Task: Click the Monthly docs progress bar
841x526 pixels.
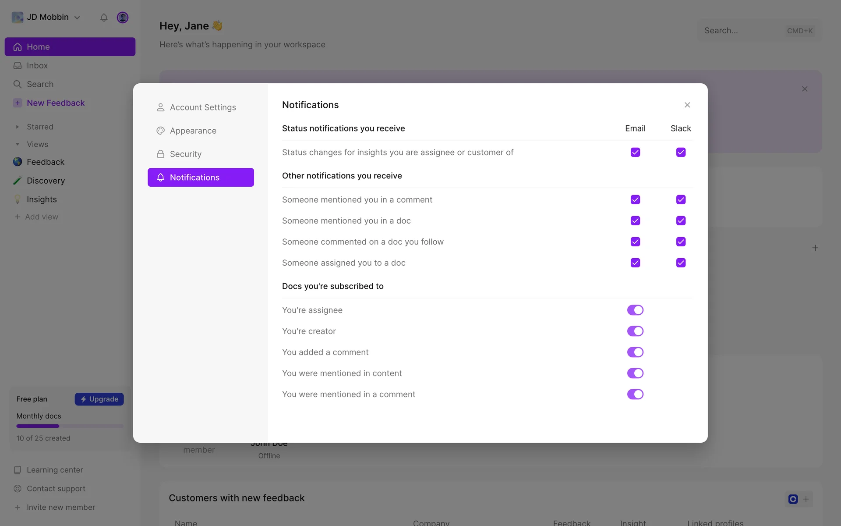Action: click(x=70, y=426)
